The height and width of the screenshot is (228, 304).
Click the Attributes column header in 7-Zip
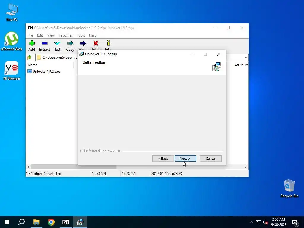coord(241,65)
